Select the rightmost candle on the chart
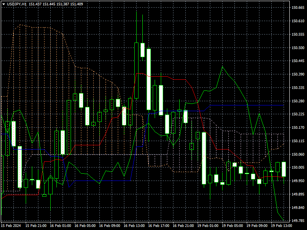This screenshot has width=307, height=230. point(284,169)
